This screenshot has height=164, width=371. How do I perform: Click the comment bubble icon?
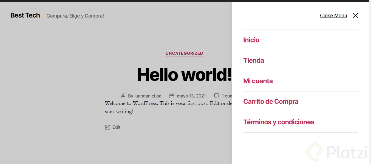pyautogui.click(x=216, y=96)
